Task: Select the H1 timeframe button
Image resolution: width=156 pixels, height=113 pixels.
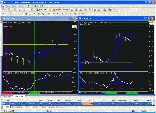Action: pos(66,14)
